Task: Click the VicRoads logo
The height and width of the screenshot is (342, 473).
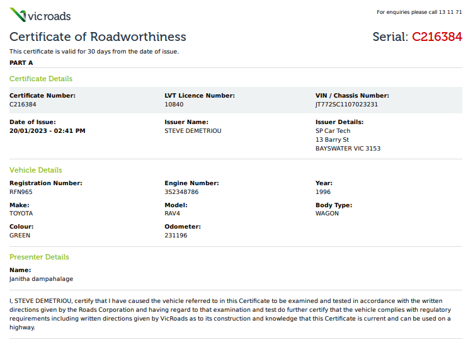Action: 40,15
